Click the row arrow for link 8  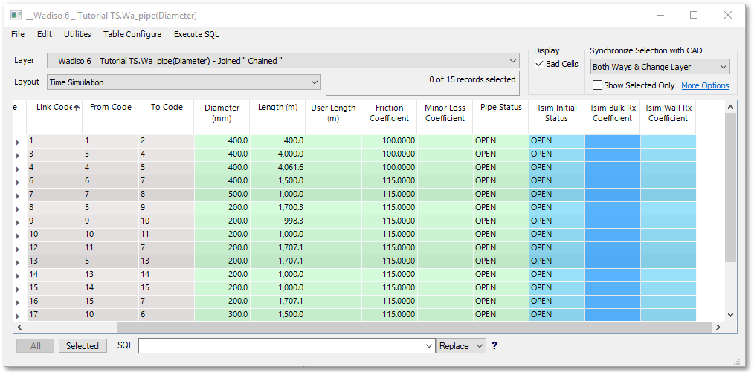pos(19,209)
